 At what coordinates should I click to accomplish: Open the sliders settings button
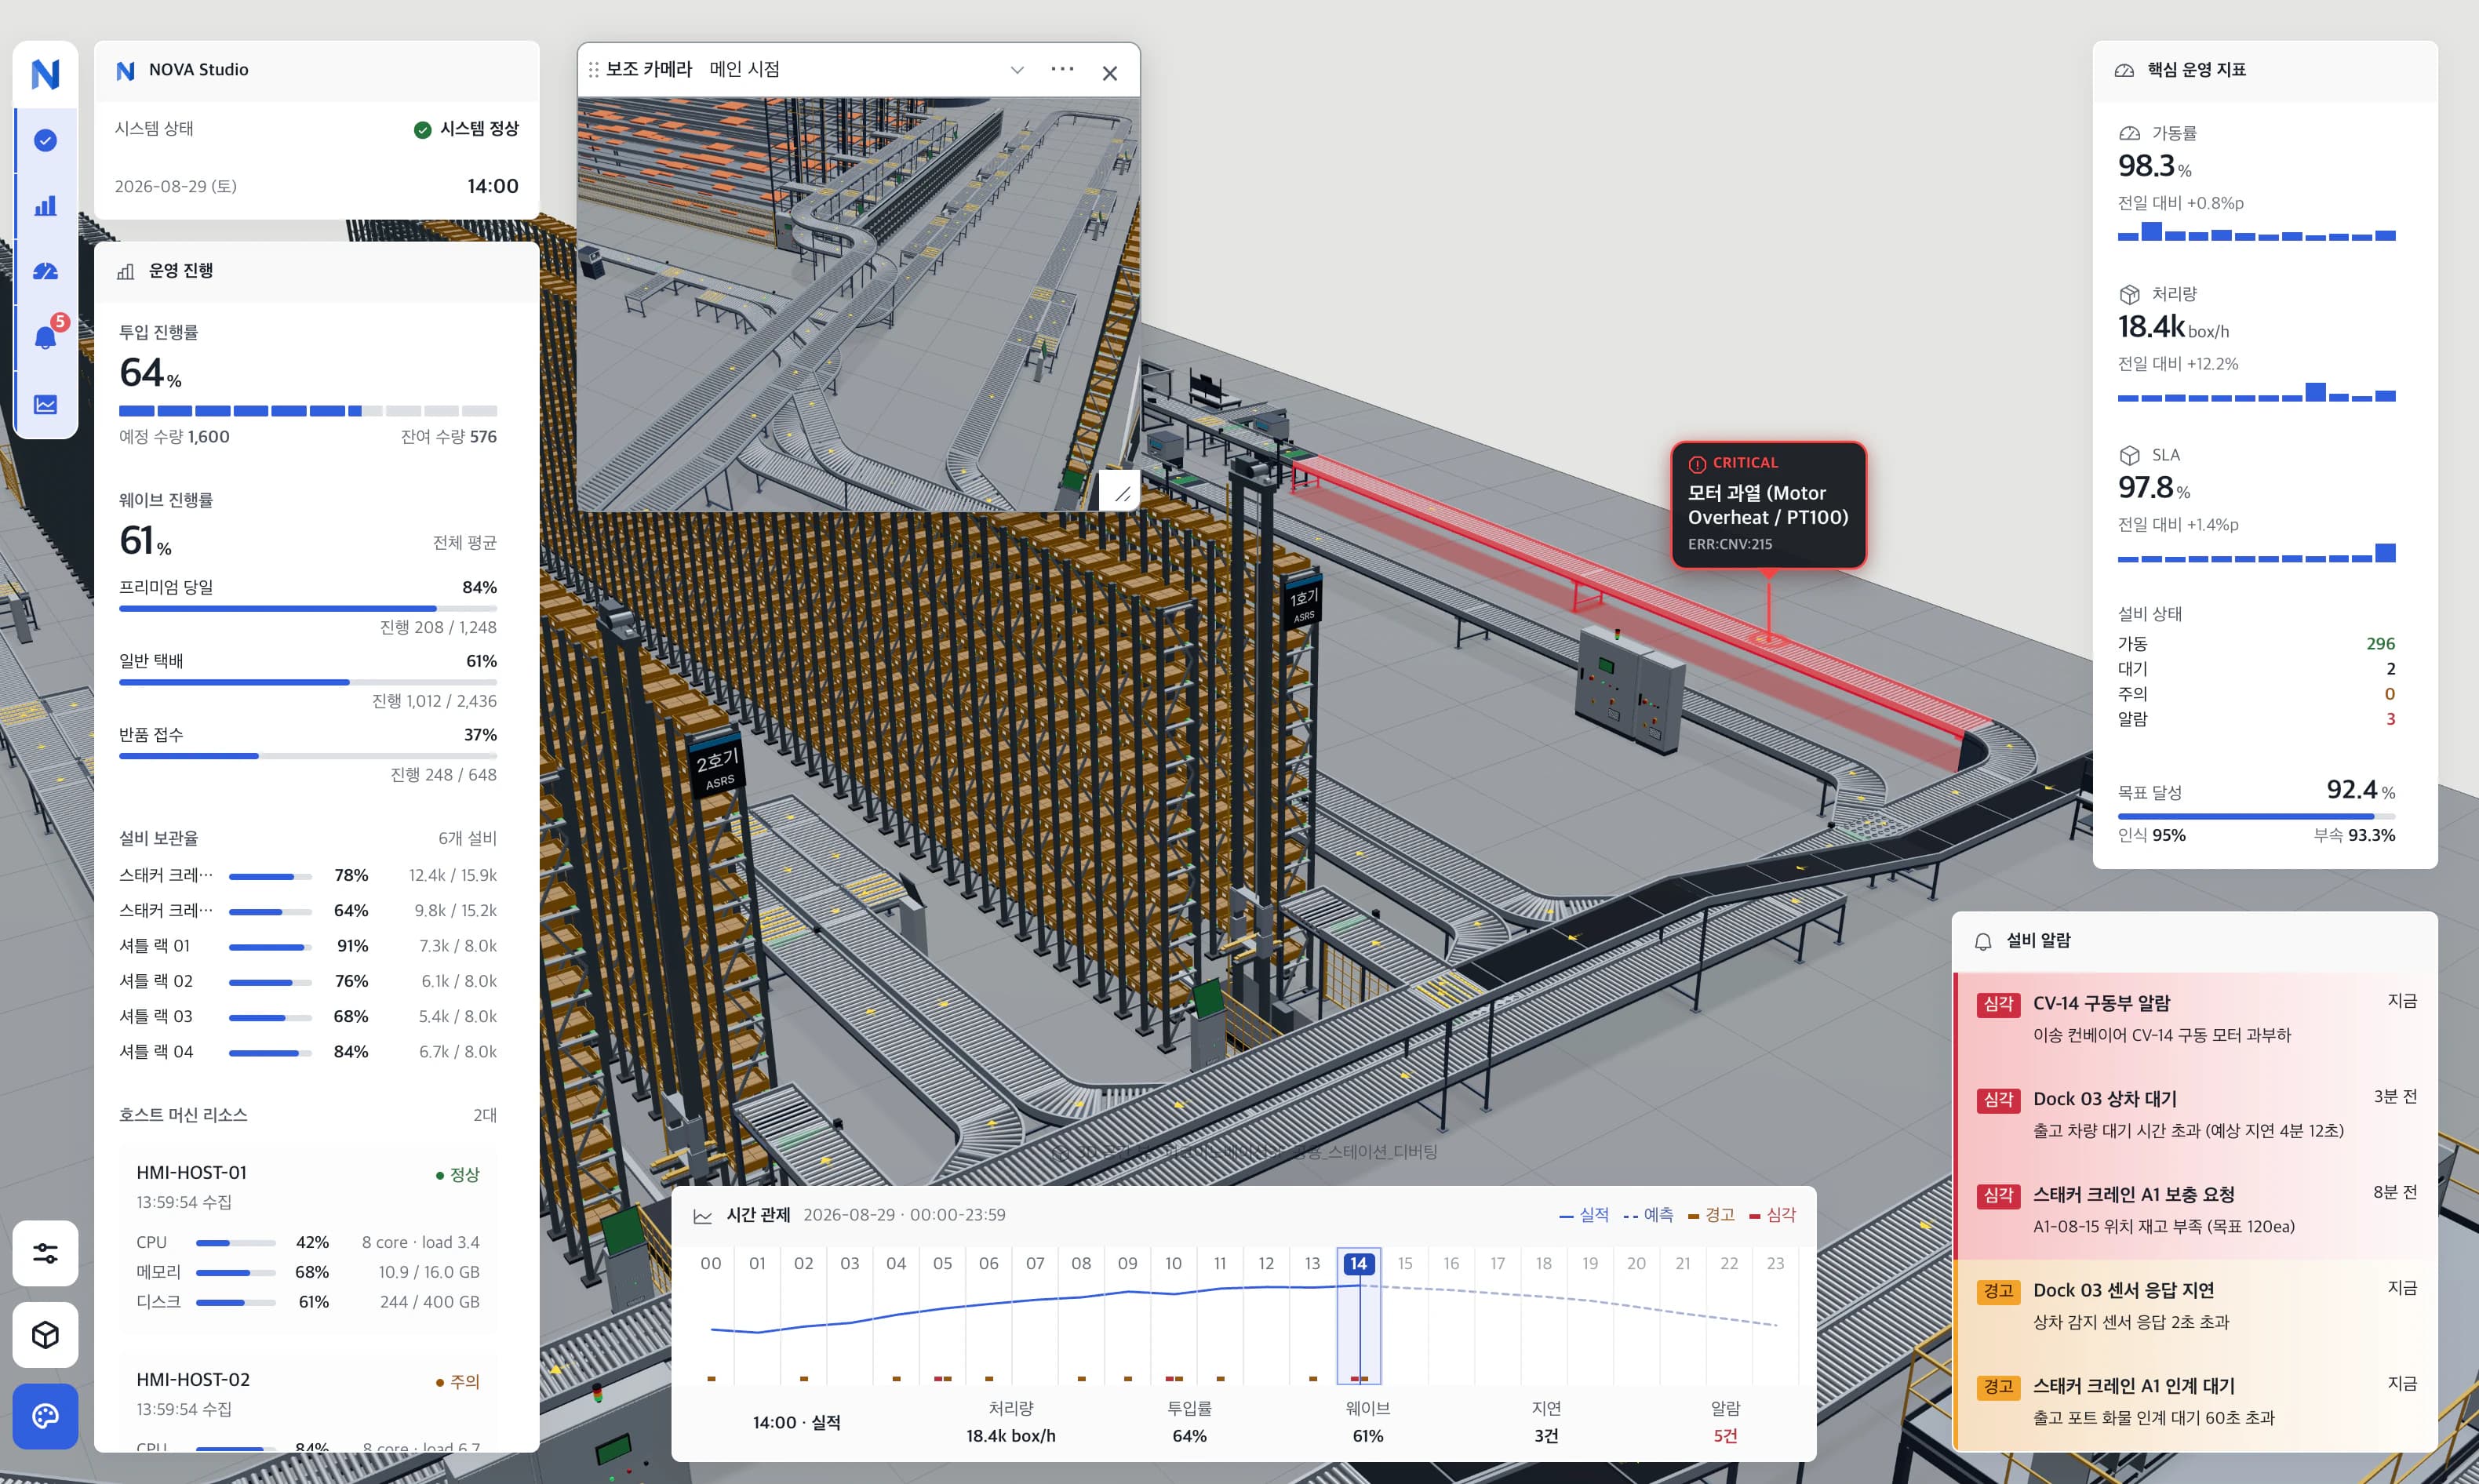pos(45,1253)
